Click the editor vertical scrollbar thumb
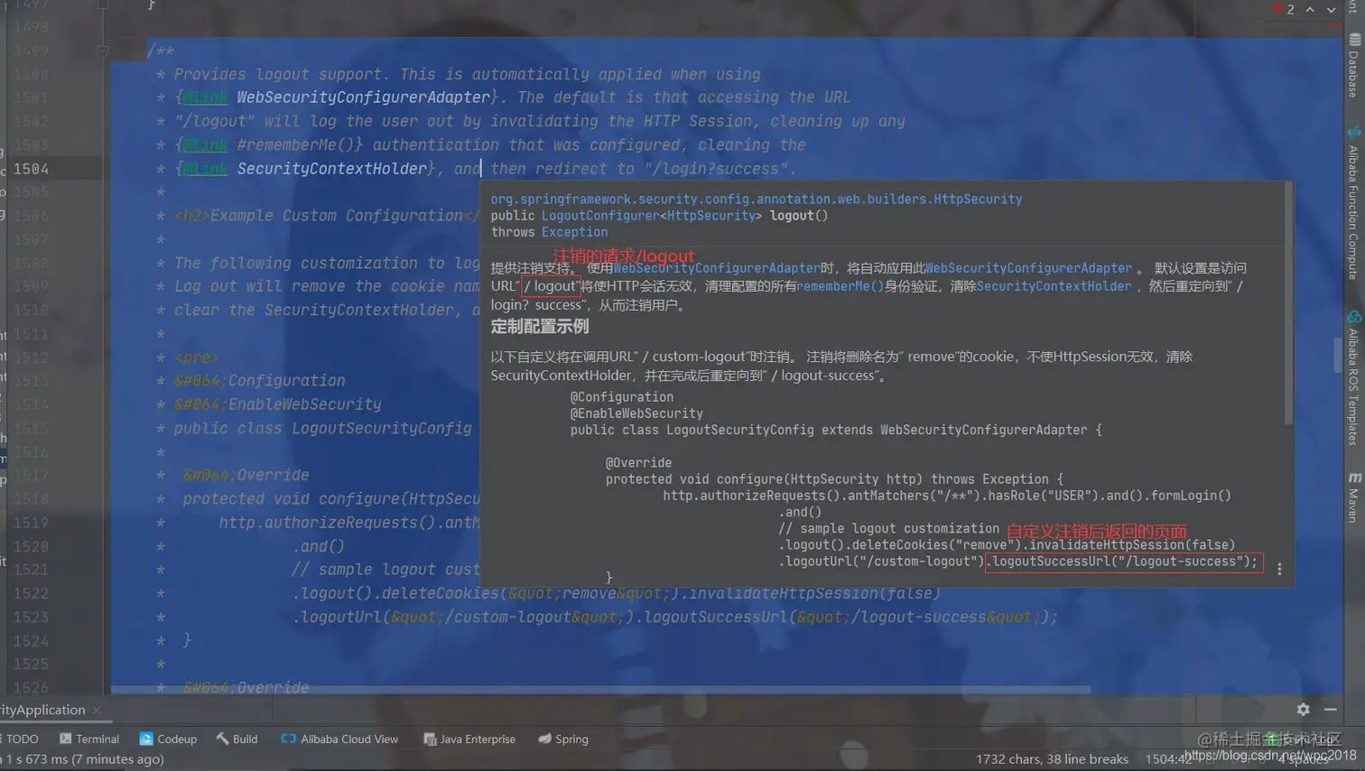The width and height of the screenshot is (1365, 771). (1338, 354)
